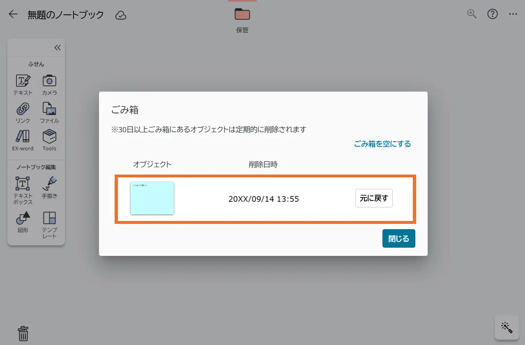Select the テキストボックス tool

coord(23,191)
